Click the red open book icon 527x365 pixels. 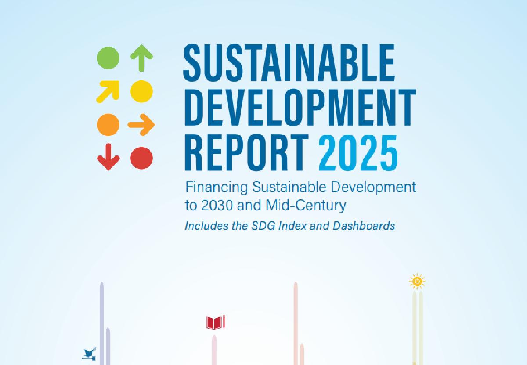(216, 322)
